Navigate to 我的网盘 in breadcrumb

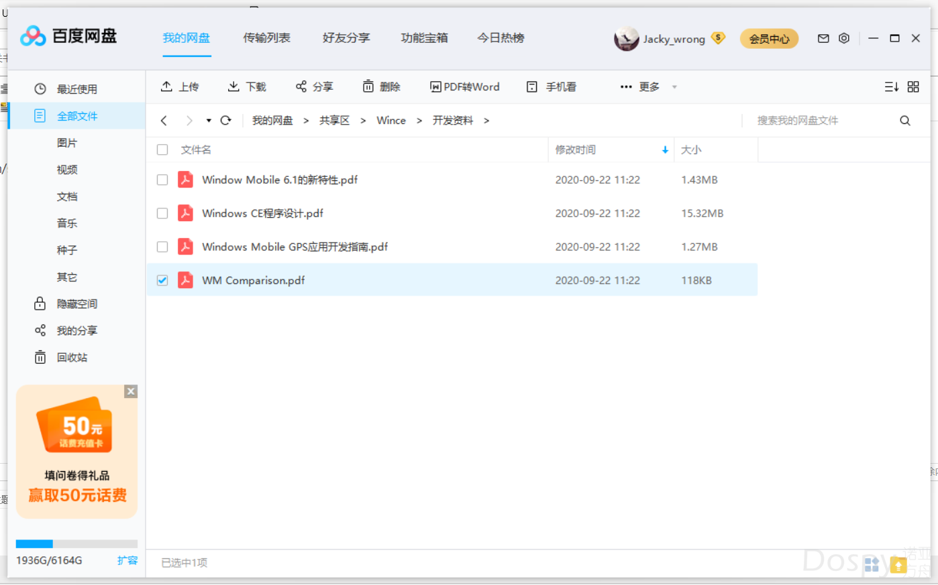pyautogui.click(x=272, y=121)
